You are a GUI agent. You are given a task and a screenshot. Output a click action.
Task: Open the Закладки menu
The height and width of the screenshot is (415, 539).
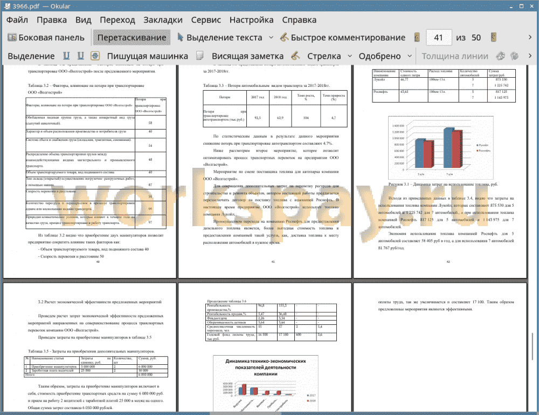click(x=163, y=20)
